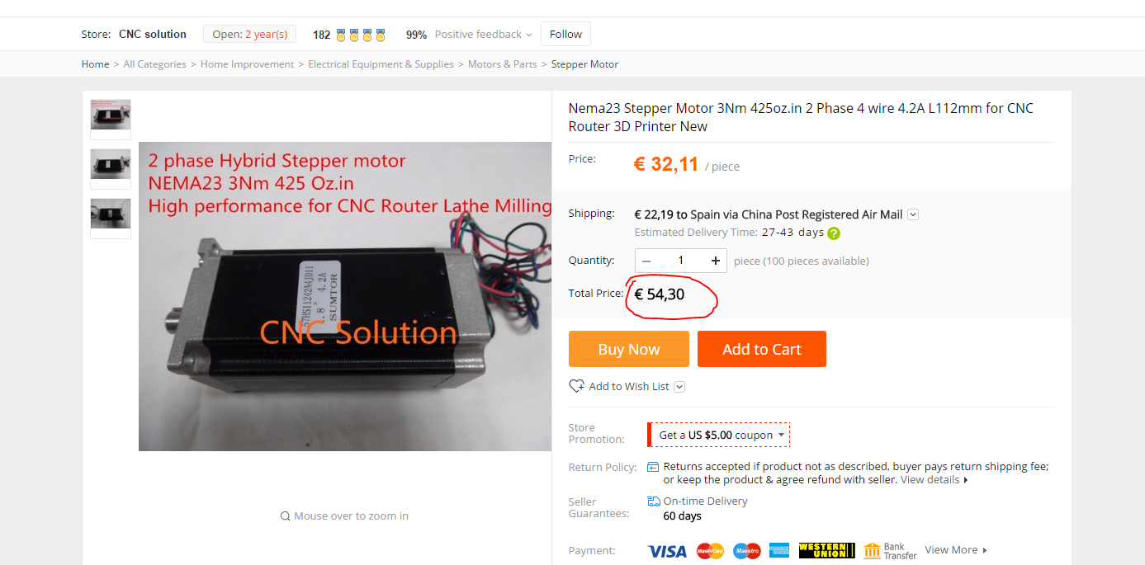Click the Western Union payment icon
The image size is (1145, 565).
826,550
